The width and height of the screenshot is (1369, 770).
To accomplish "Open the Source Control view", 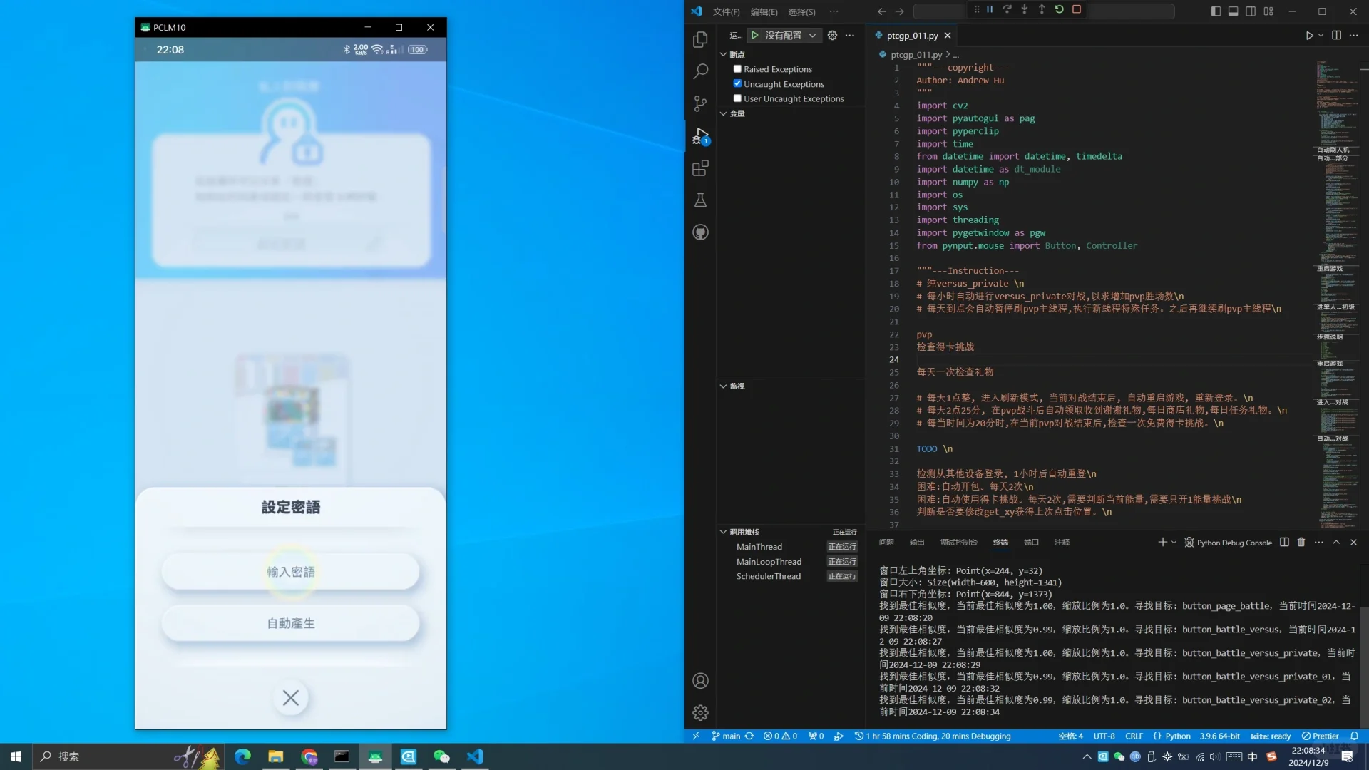I will pos(700,103).
